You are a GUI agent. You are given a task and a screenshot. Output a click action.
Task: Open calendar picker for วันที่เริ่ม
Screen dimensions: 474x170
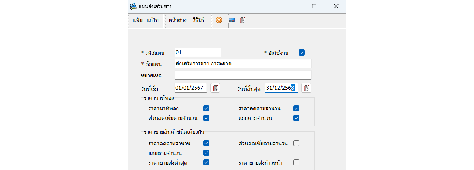pos(215,88)
